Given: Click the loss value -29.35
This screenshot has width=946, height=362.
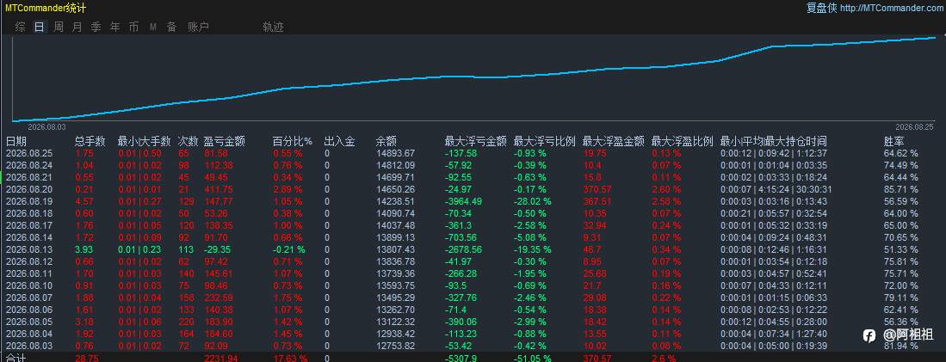Looking at the screenshot, I should point(219,249).
